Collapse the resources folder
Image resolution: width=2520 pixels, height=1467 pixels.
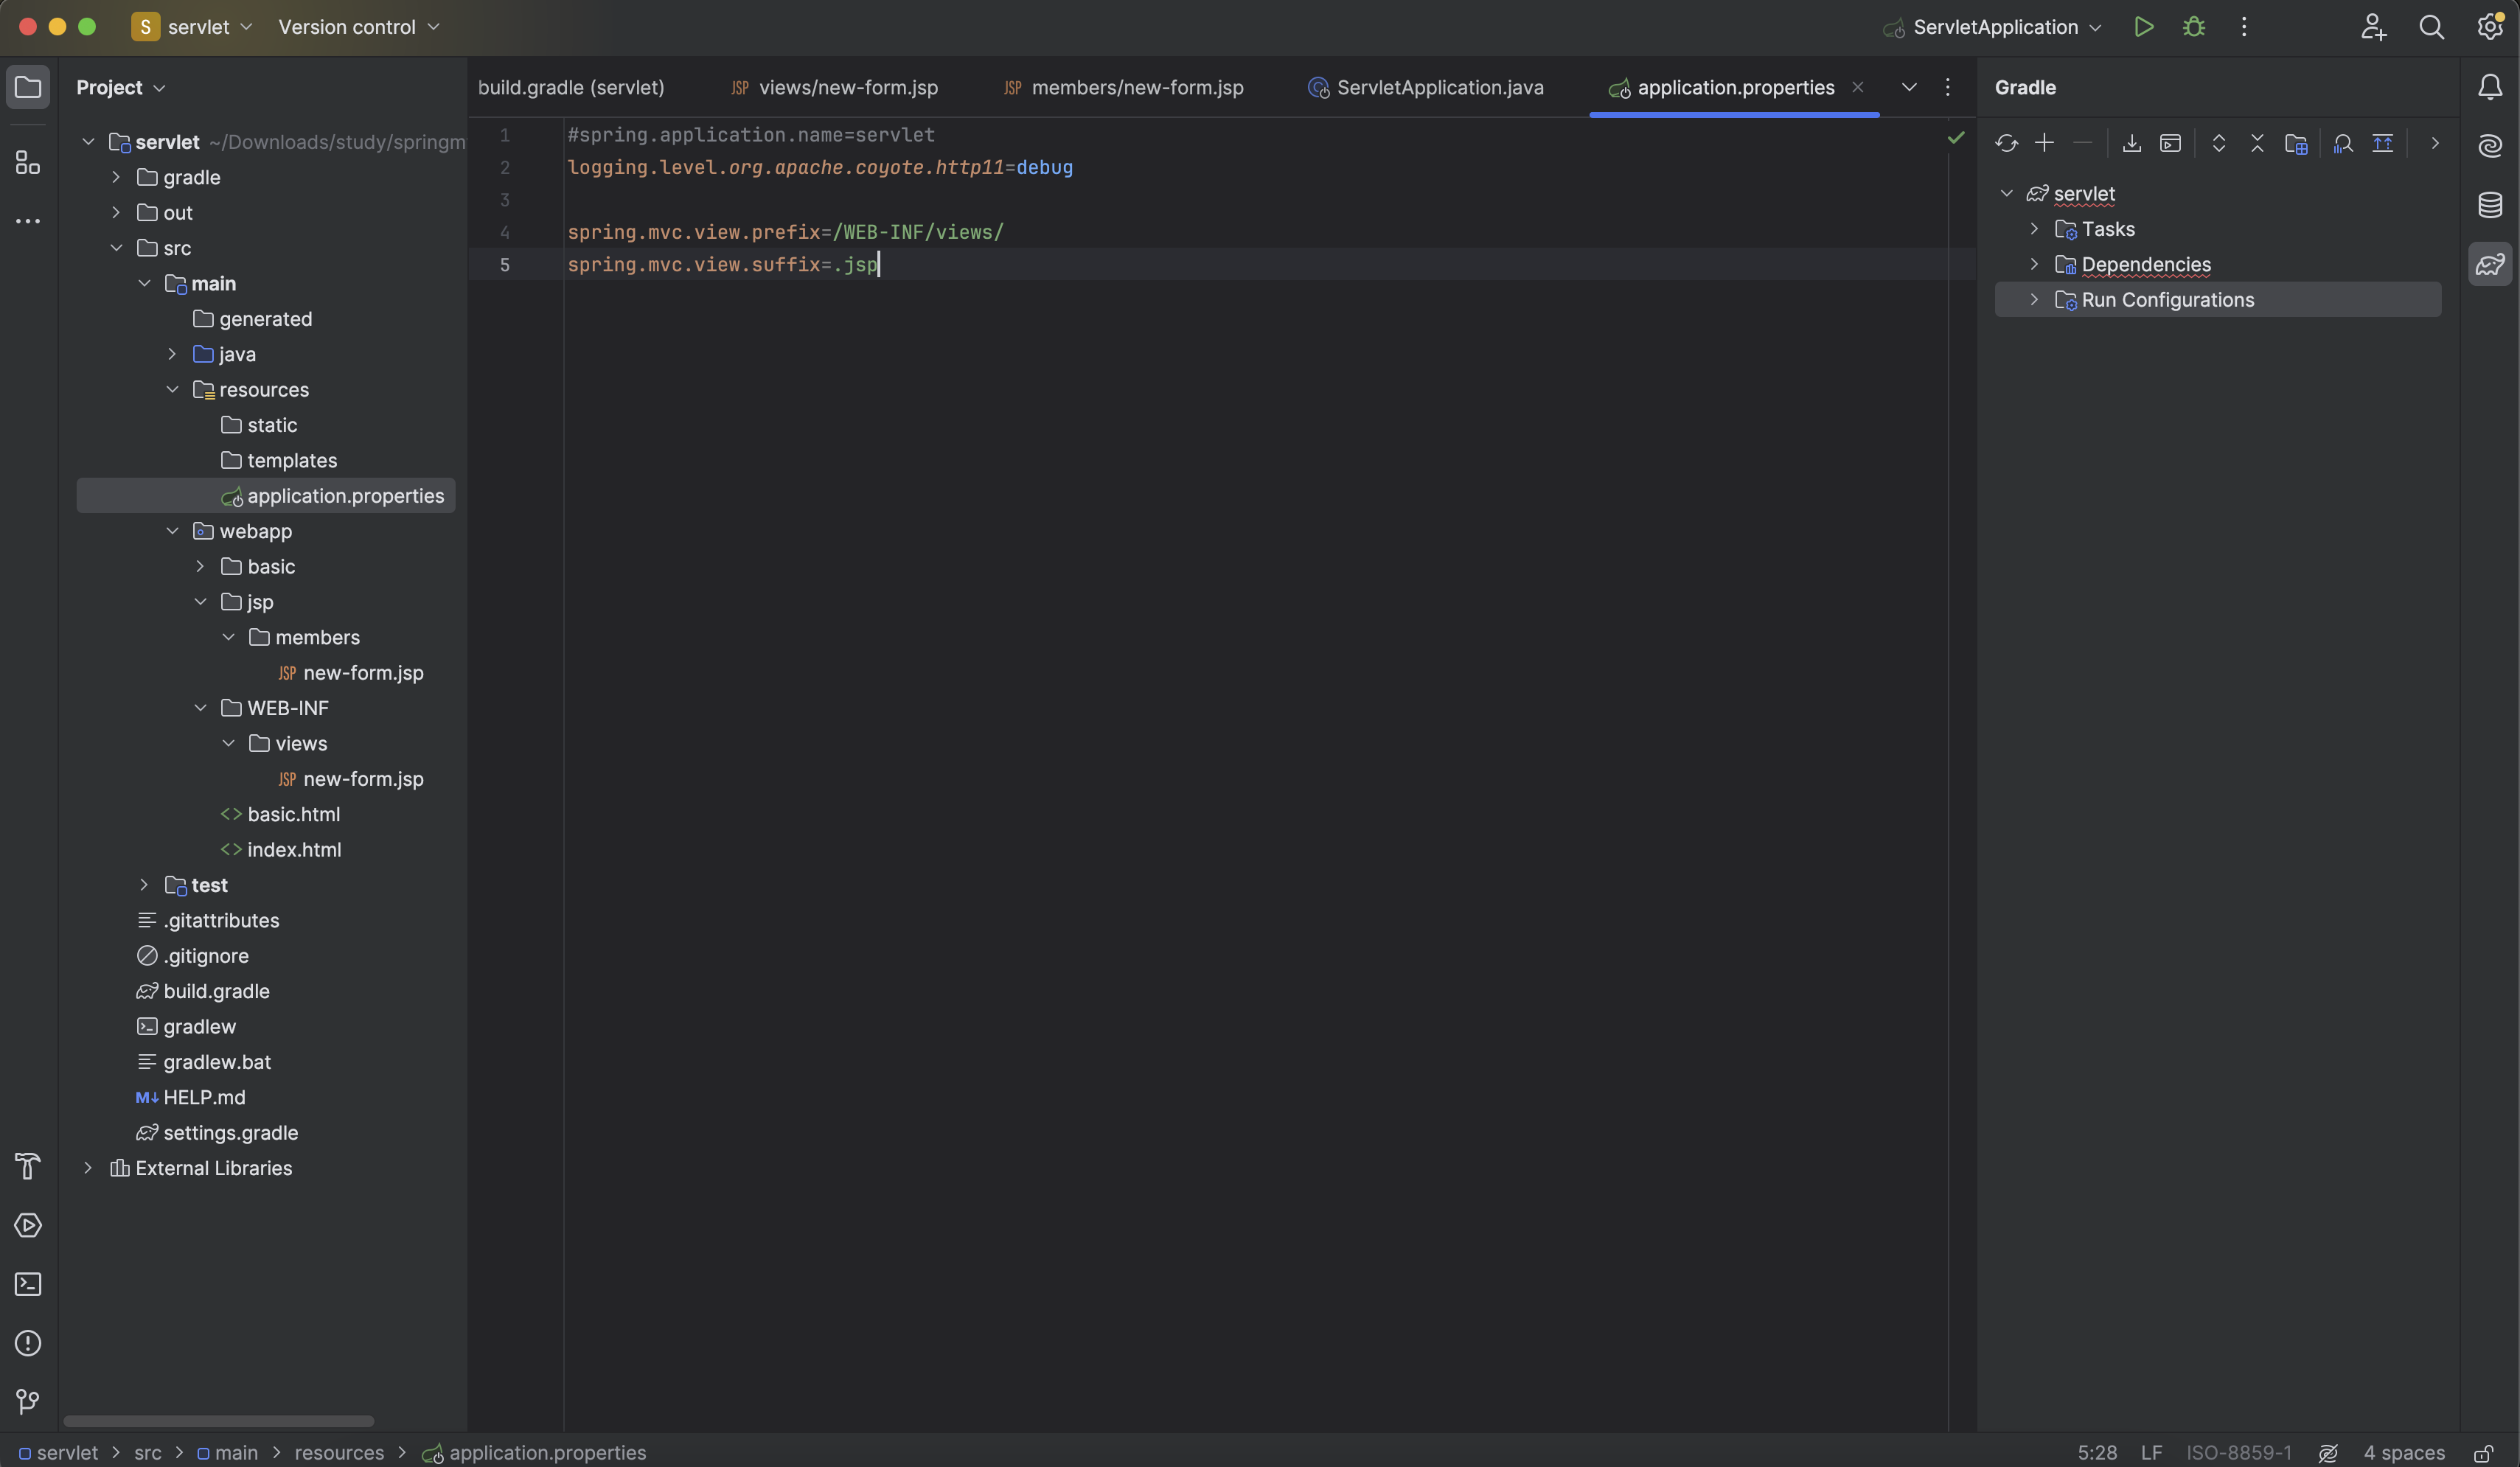(172, 389)
